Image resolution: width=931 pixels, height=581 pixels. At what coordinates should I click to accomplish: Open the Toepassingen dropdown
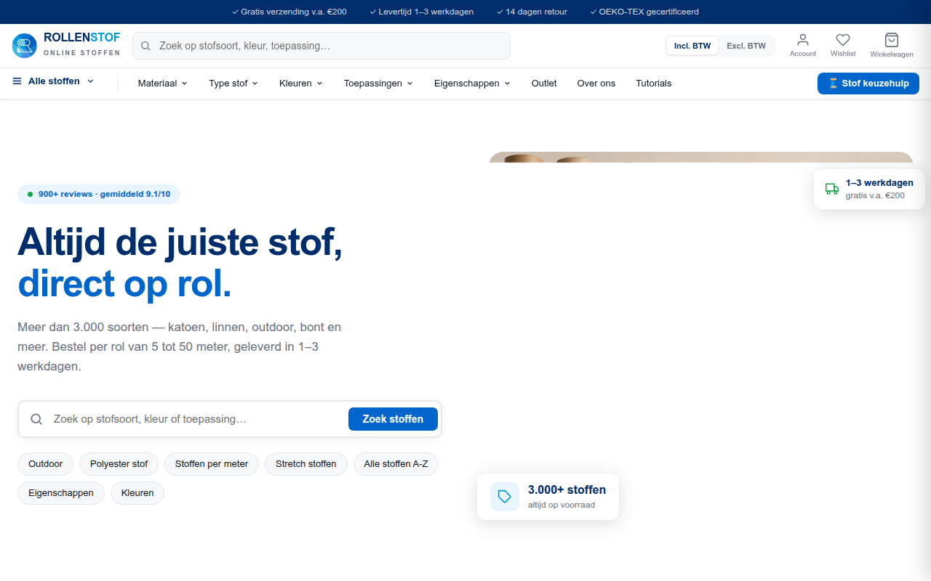click(x=378, y=84)
